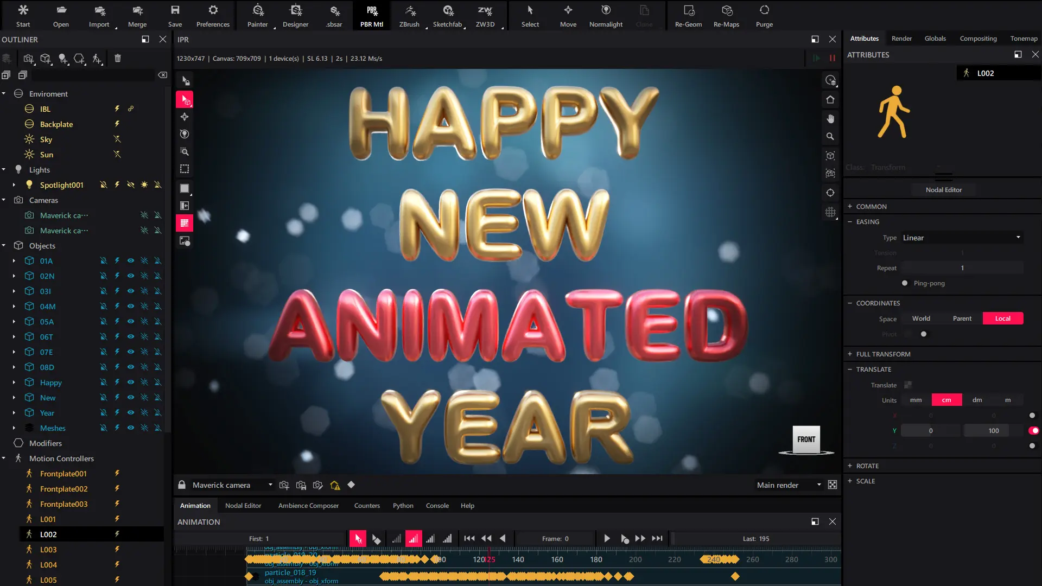Expand the Spotlight001 tree item
The width and height of the screenshot is (1042, 586).
tap(14, 185)
